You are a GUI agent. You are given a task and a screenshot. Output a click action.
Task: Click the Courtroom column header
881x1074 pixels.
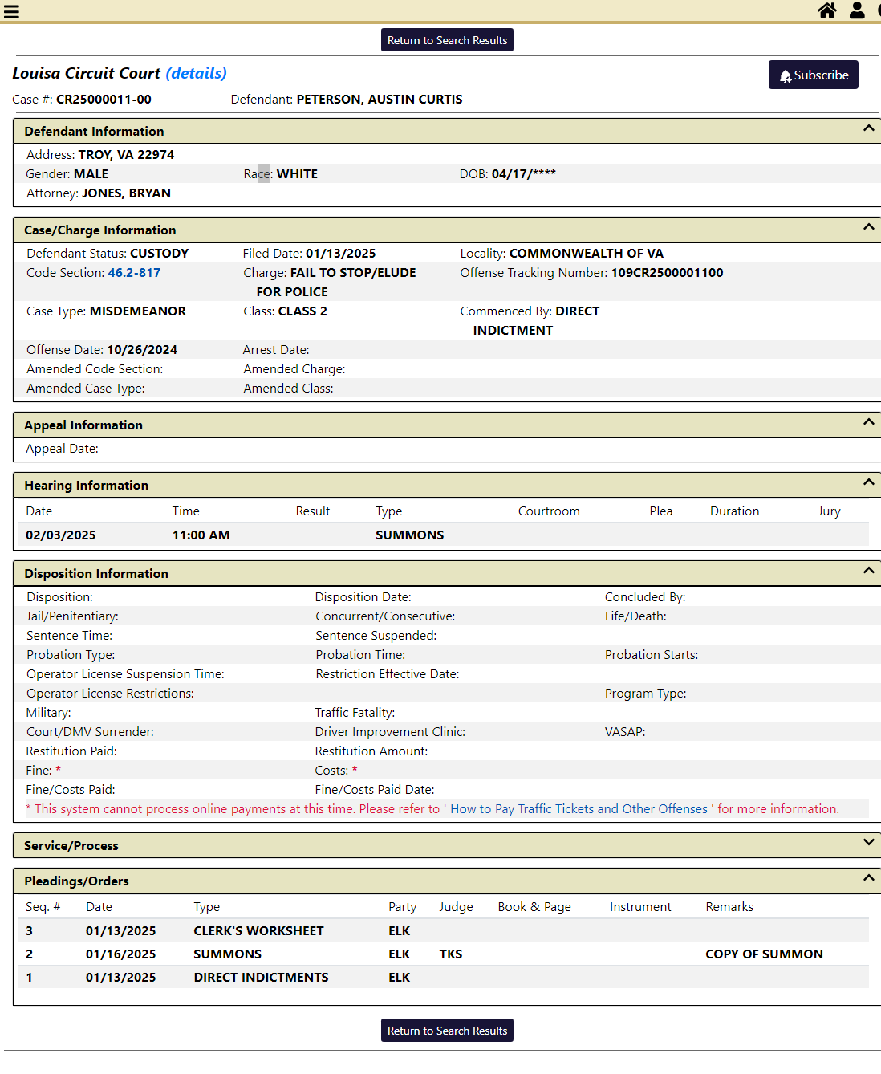(549, 511)
